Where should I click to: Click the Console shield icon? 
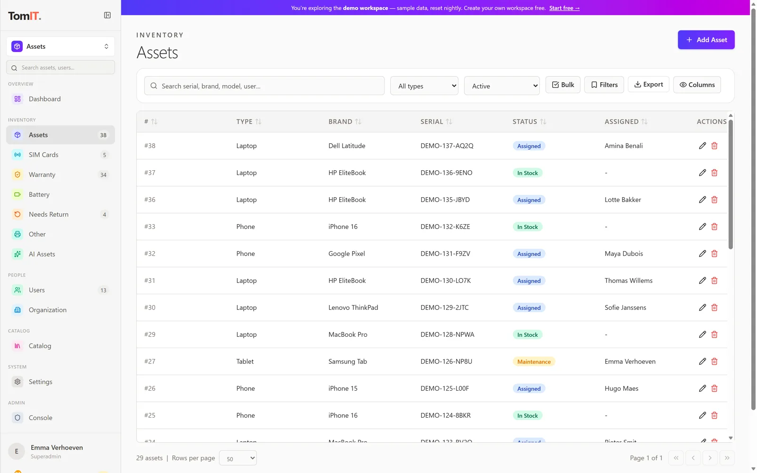18,418
